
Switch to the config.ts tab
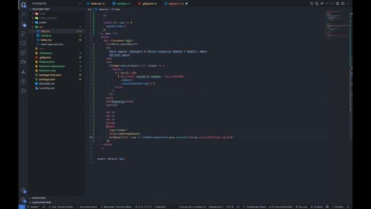pos(122,3)
